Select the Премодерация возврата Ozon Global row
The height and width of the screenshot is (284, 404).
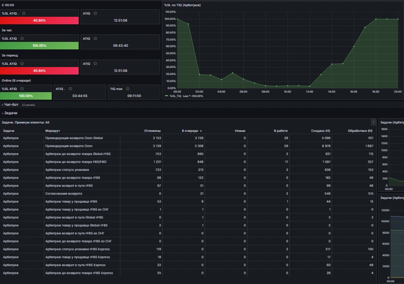(188, 138)
